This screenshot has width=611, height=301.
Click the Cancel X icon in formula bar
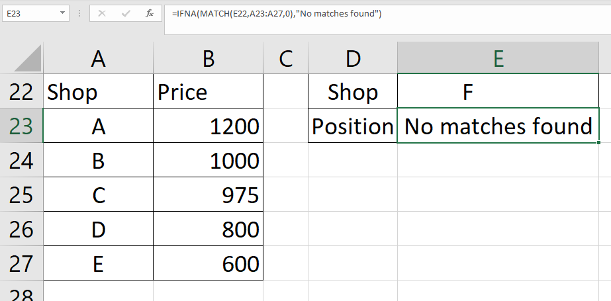click(x=102, y=13)
